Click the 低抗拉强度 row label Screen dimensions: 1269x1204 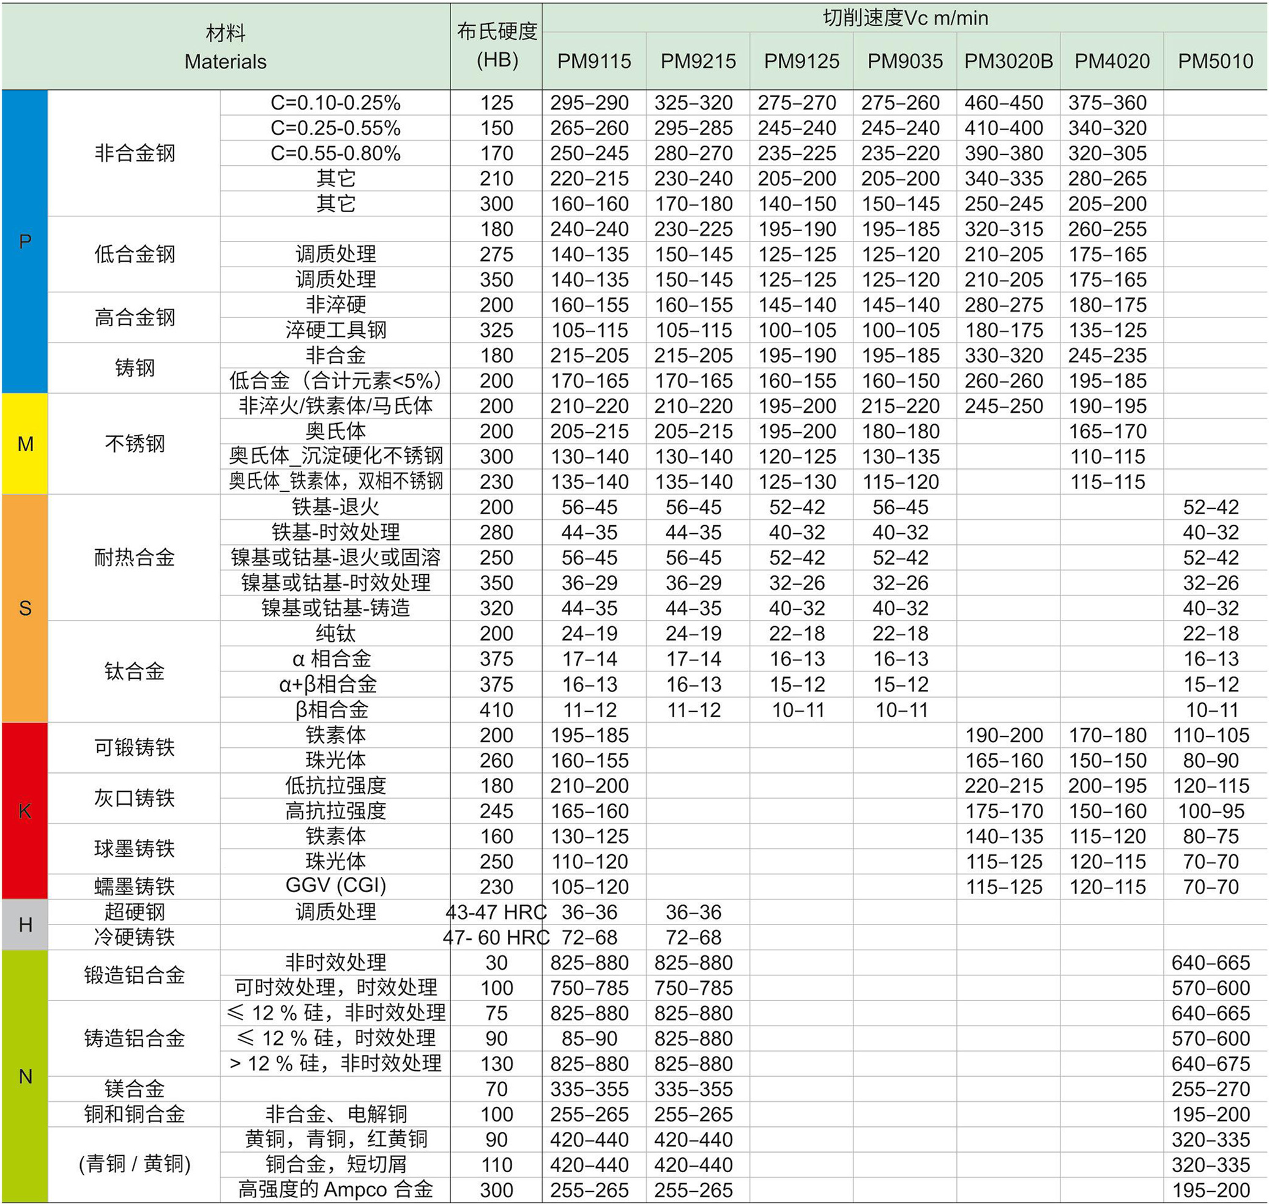[335, 785]
